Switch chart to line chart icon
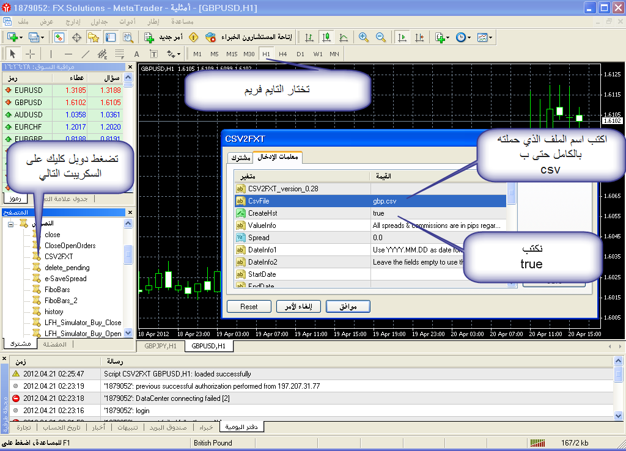Screen dimensions: 626x451 click(x=344, y=37)
